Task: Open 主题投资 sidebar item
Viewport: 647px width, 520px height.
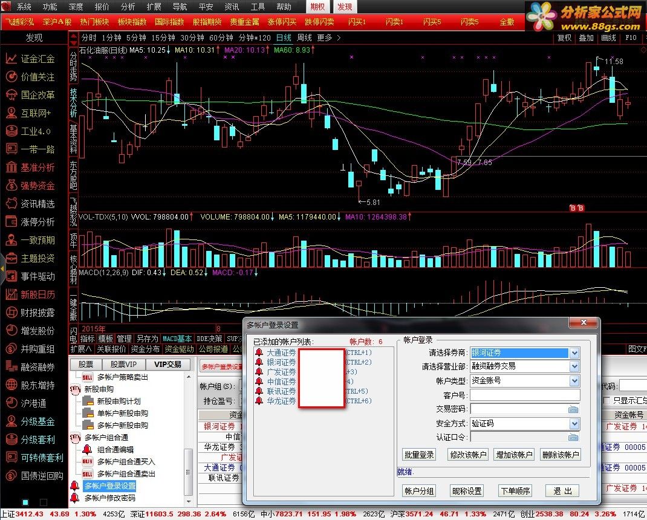Action: point(30,258)
